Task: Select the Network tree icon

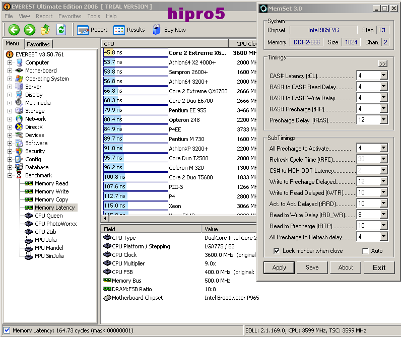Action: [x=19, y=119]
